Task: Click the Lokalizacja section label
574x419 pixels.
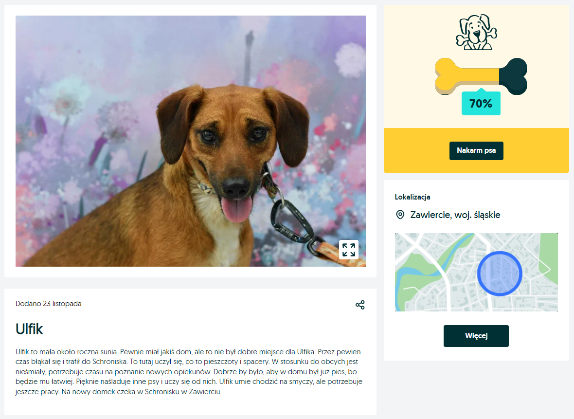Action: coord(412,197)
